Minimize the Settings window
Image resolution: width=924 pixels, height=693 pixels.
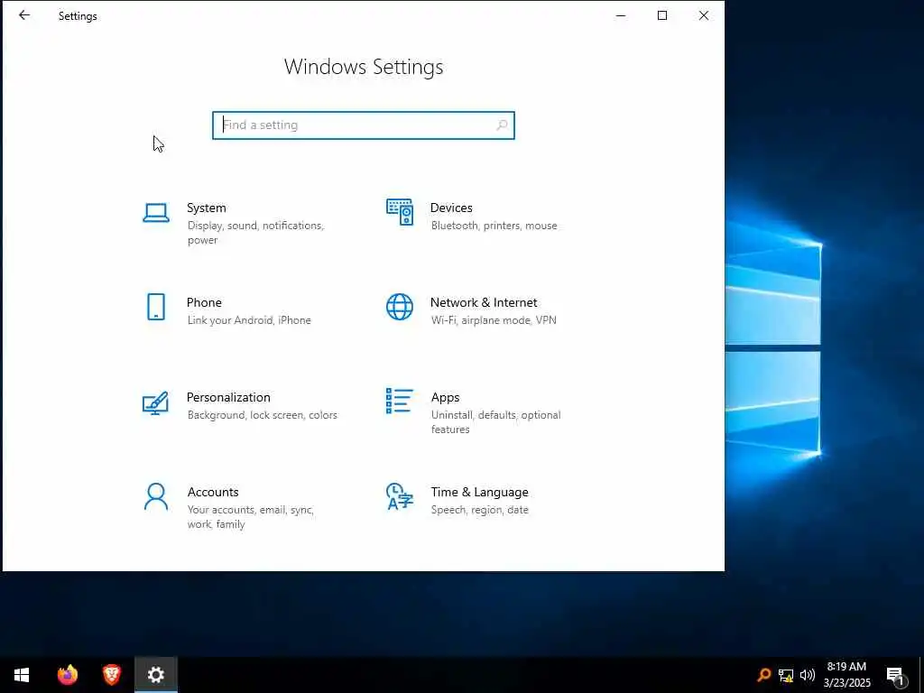pos(621,15)
